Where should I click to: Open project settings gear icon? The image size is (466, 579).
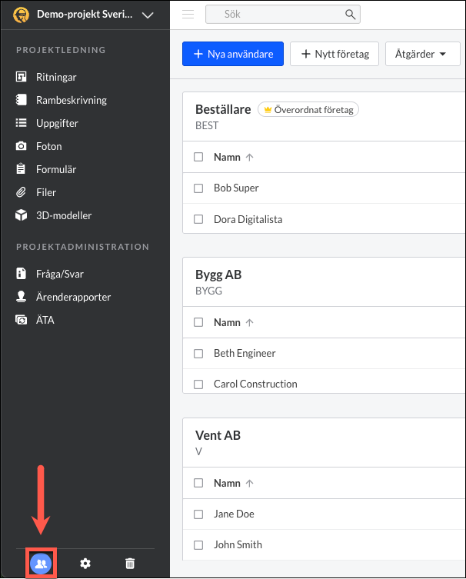(x=85, y=564)
